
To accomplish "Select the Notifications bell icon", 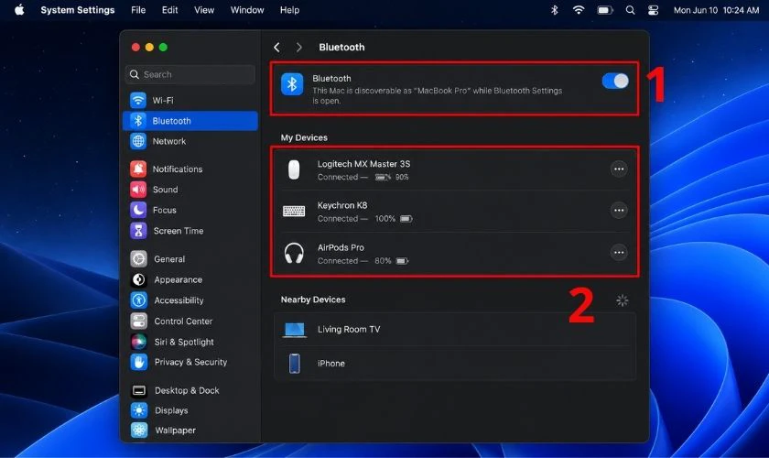I will [x=138, y=169].
